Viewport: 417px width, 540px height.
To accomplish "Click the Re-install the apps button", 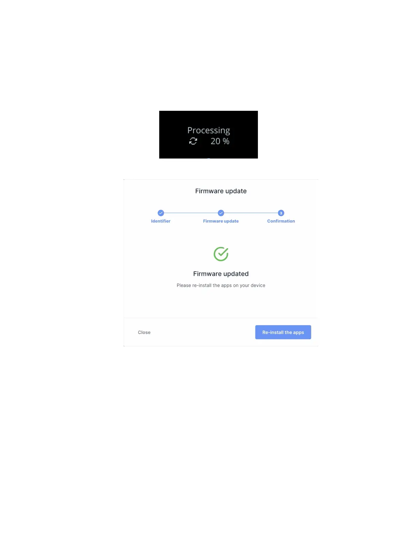I will coord(283,332).
